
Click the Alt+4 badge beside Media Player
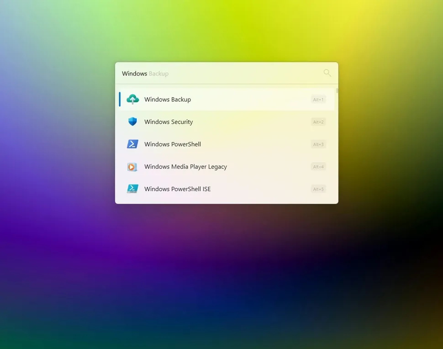pyautogui.click(x=318, y=167)
